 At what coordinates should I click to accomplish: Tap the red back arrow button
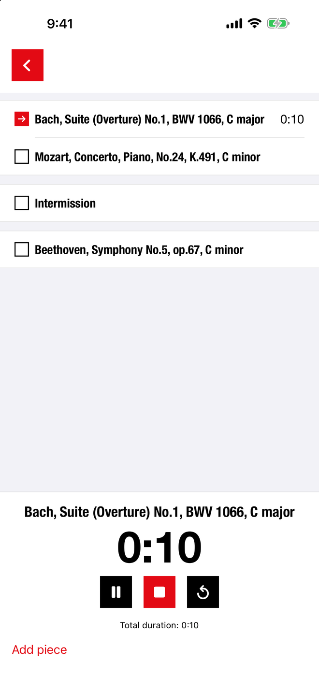click(28, 65)
